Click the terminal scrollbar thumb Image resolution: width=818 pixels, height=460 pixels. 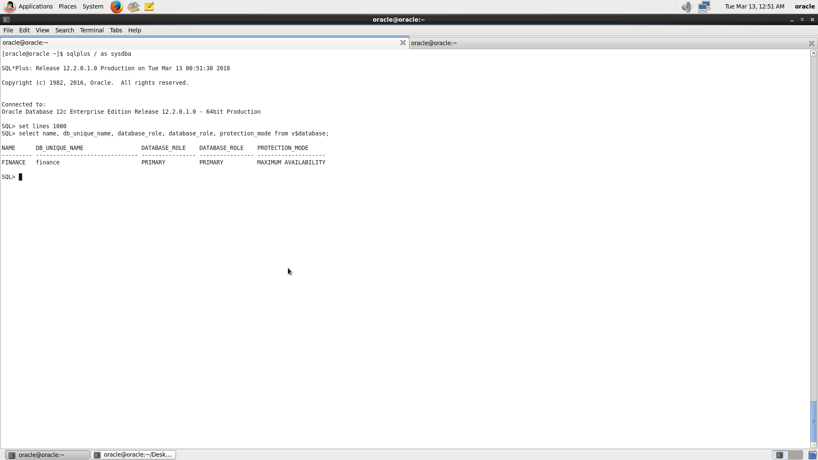pyautogui.click(x=813, y=422)
